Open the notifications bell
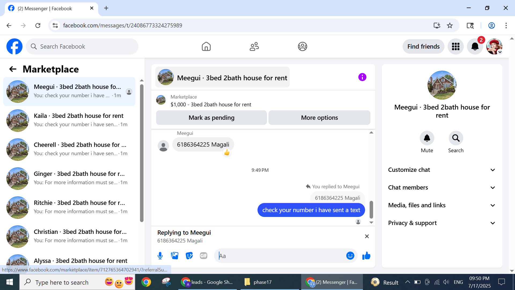515x290 pixels. 475,46
